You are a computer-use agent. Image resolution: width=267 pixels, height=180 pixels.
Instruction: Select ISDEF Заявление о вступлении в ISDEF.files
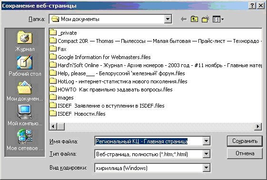coord(111,106)
